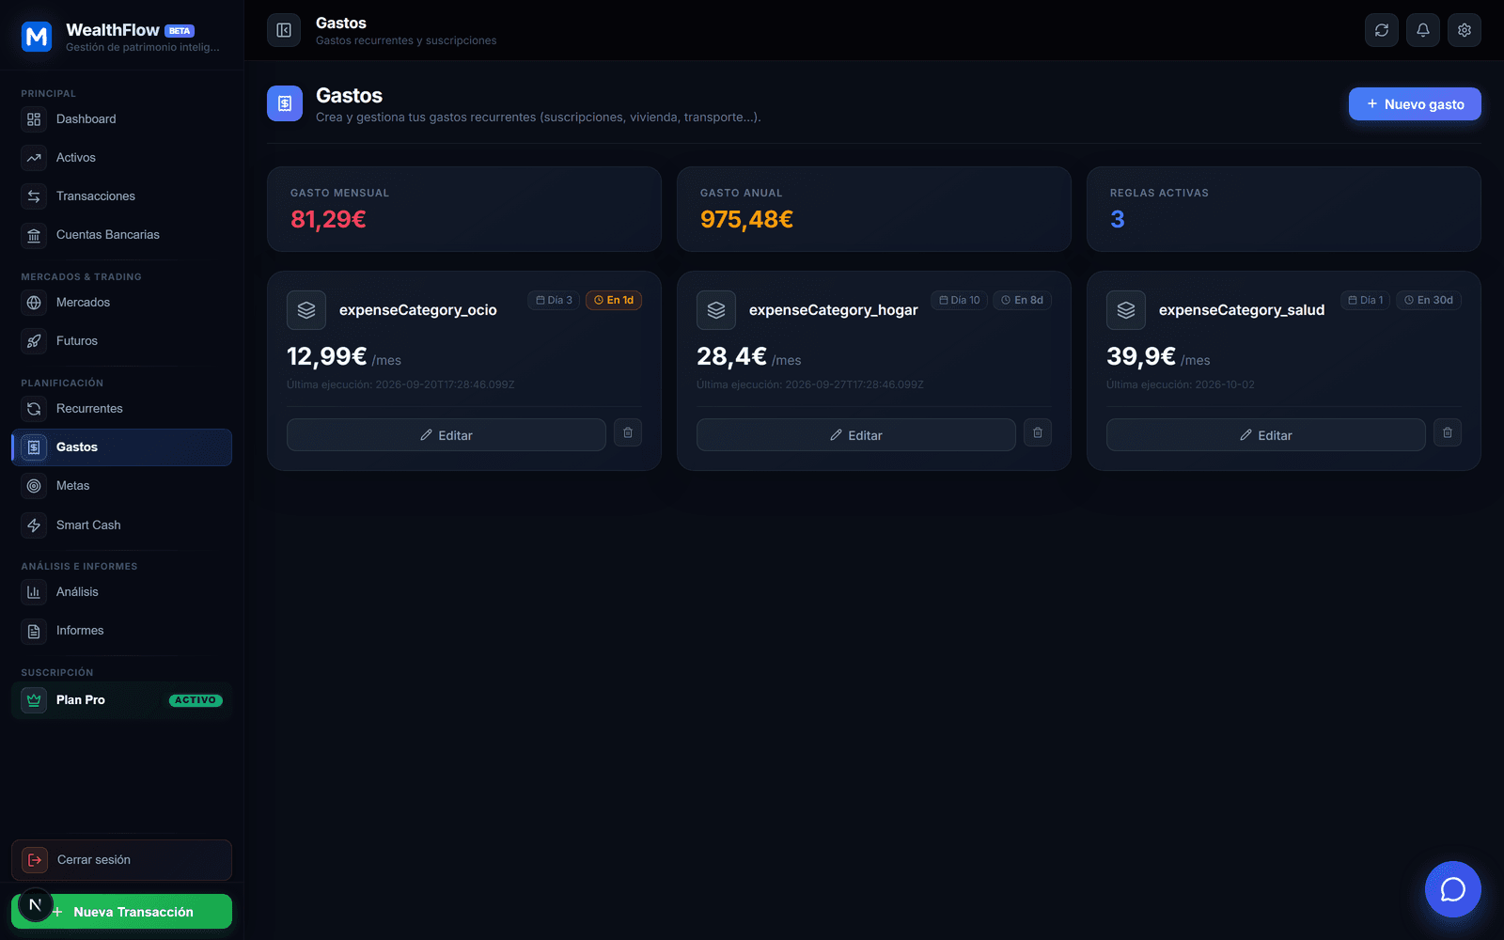Delete the expenseCategory_ocio expense
This screenshot has height=940, width=1504.
point(628,432)
